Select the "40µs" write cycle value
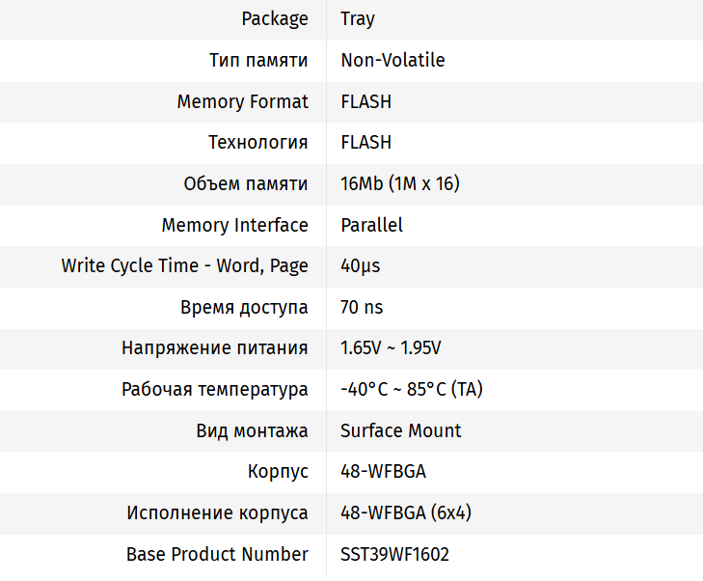Image resolution: width=703 pixels, height=581 pixels. 360,265
